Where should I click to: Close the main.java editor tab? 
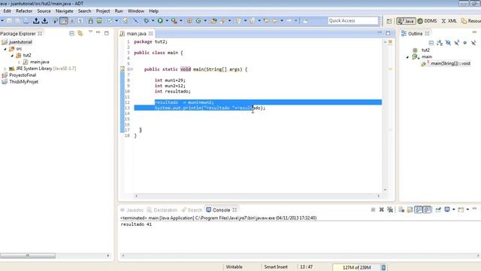150,33
